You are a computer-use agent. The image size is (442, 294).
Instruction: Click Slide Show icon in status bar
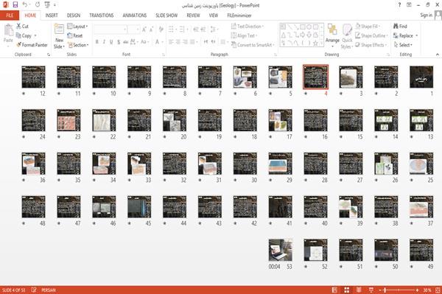pos(371,290)
